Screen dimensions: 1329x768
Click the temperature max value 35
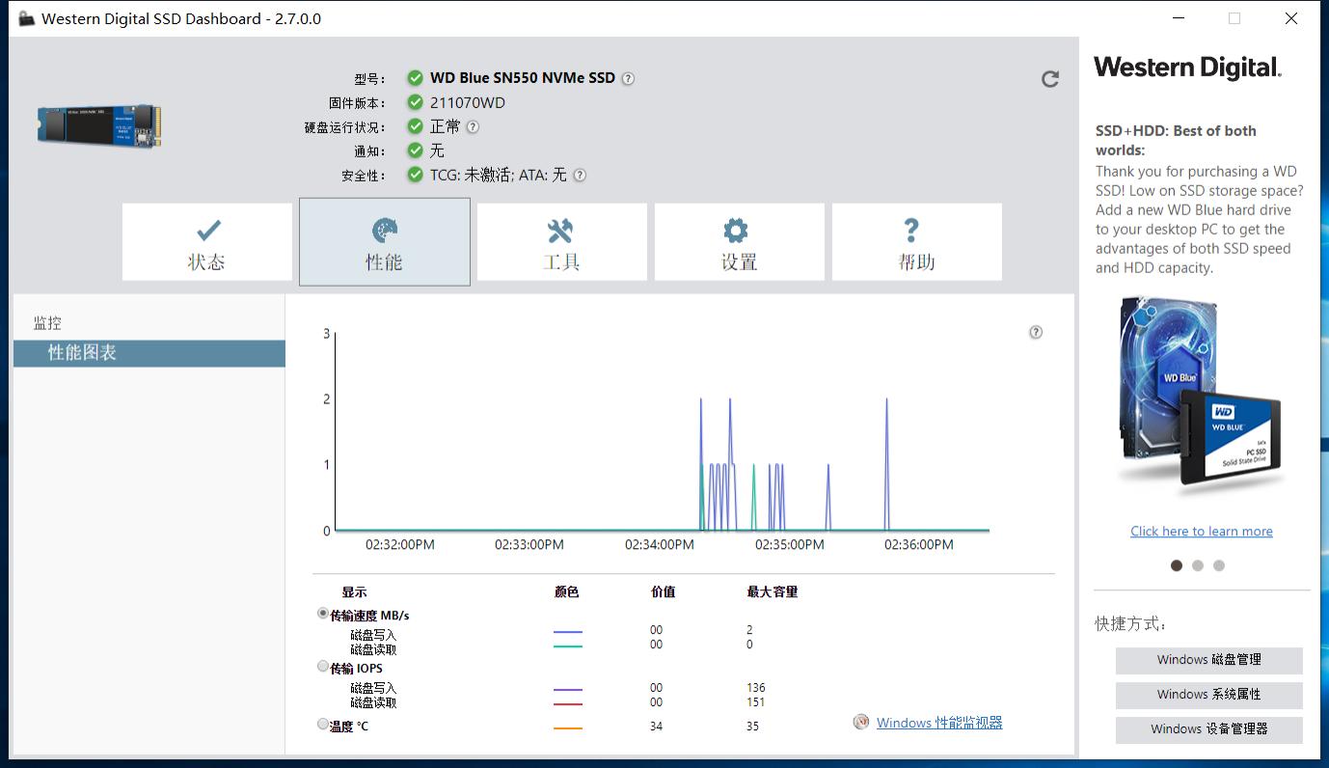point(752,727)
